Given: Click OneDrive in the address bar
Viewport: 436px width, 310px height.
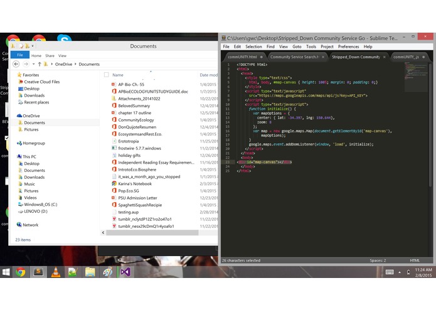Looking at the screenshot, I should point(63,64).
